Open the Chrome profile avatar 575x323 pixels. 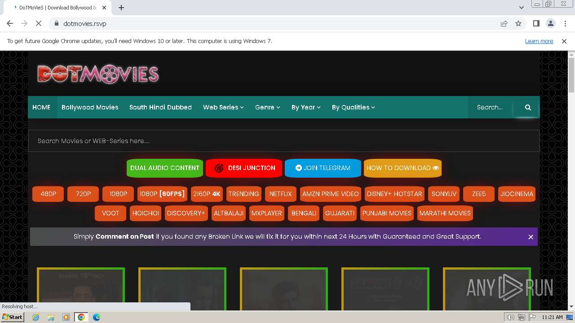550,23
